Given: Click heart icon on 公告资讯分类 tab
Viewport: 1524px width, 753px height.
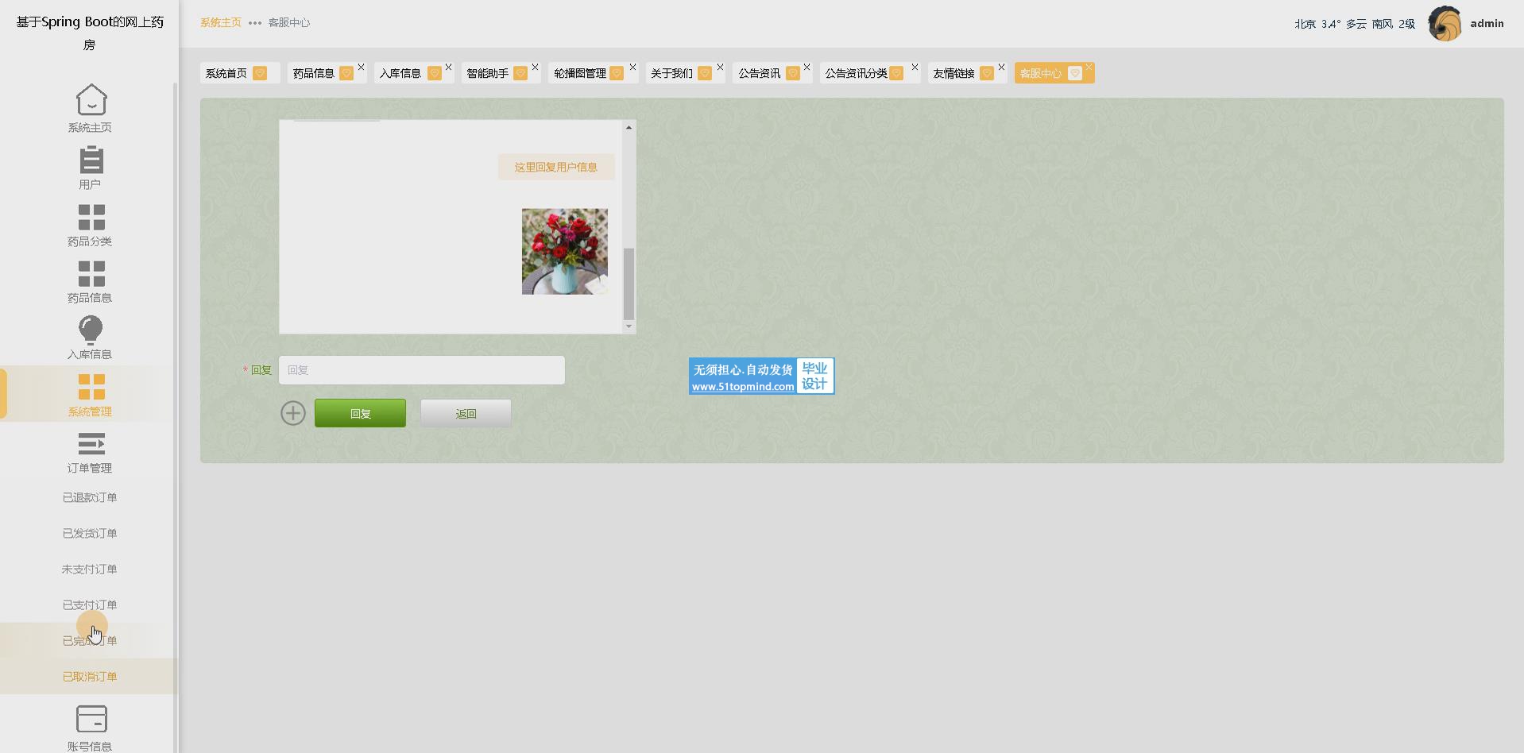Looking at the screenshot, I should tap(896, 73).
